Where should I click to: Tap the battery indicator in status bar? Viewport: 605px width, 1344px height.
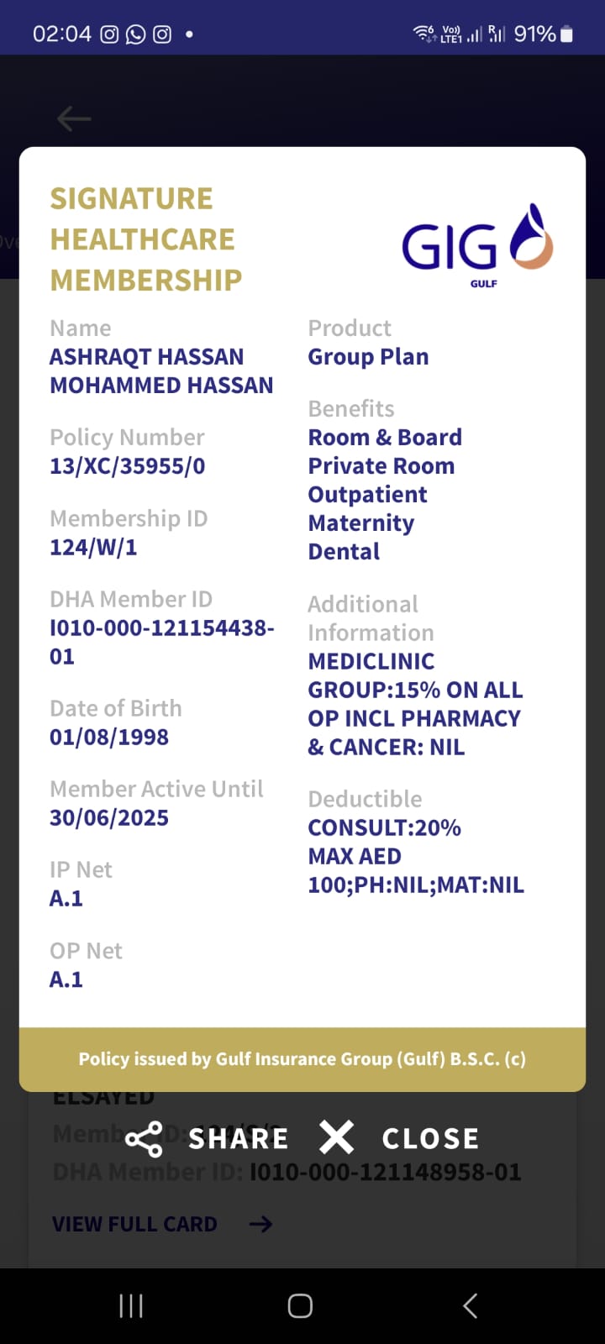[567, 34]
